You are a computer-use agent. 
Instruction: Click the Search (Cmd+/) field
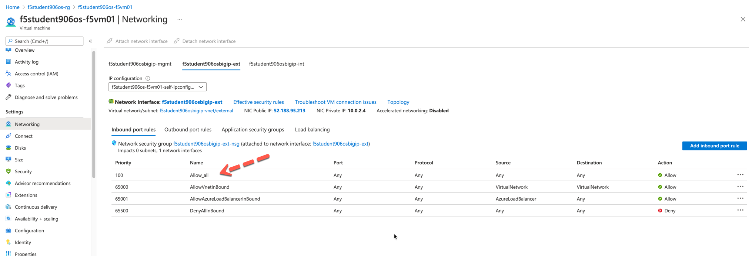click(44, 41)
